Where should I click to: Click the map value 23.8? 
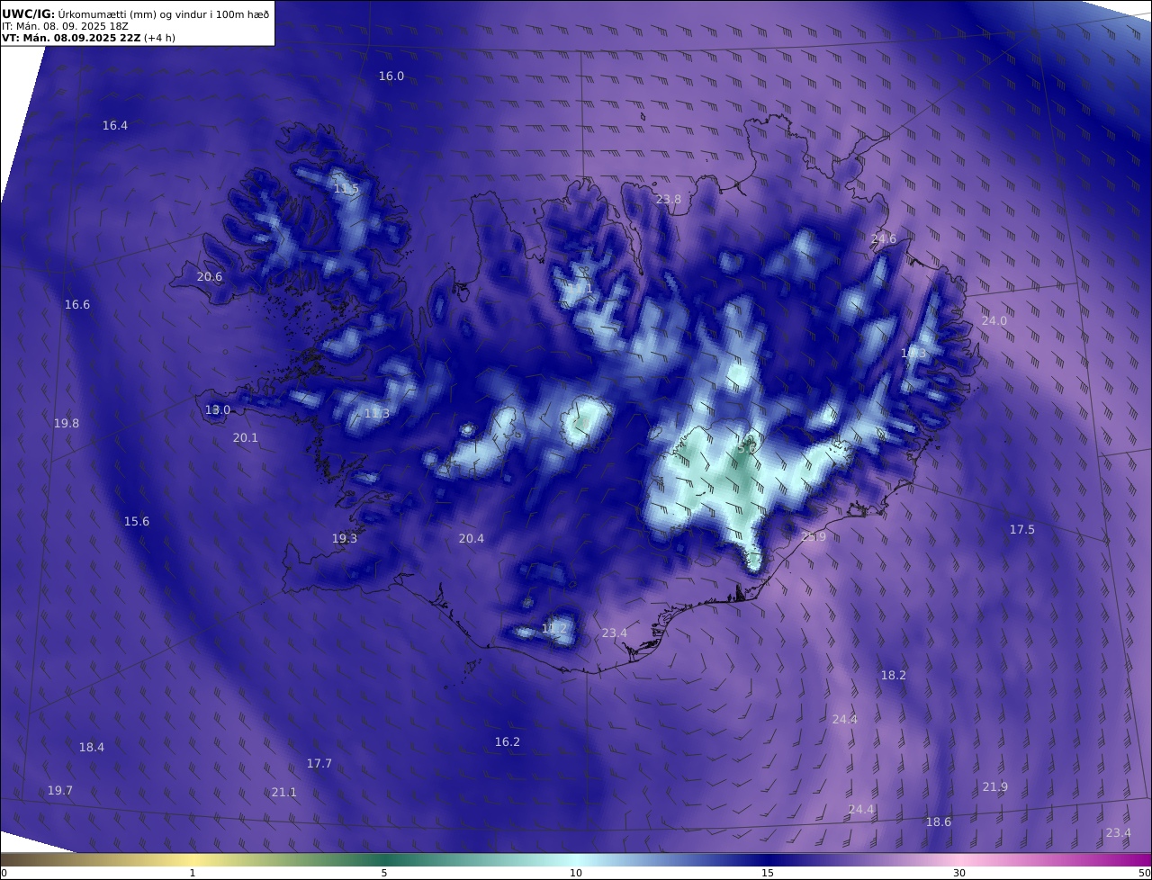point(669,200)
